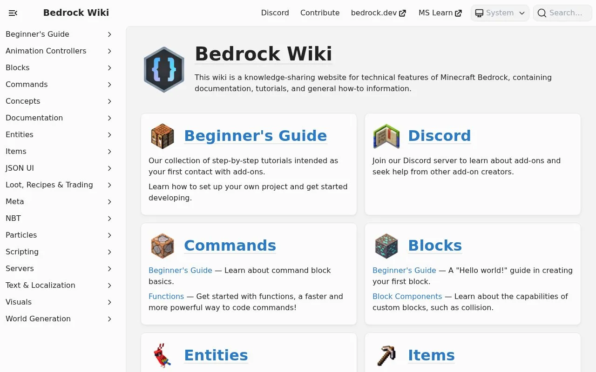Open NBT in the sidebar

click(x=14, y=219)
